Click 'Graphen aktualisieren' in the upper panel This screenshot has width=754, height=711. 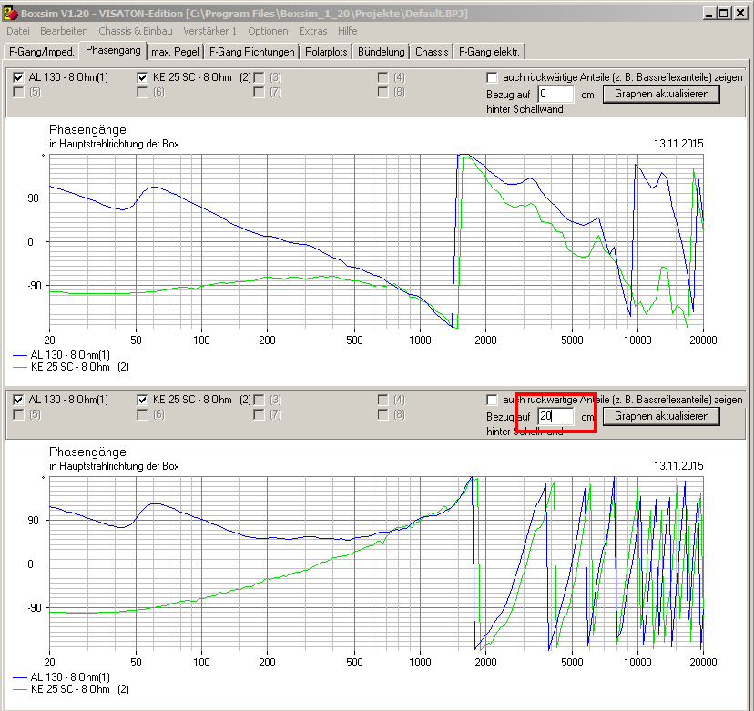coord(661,94)
